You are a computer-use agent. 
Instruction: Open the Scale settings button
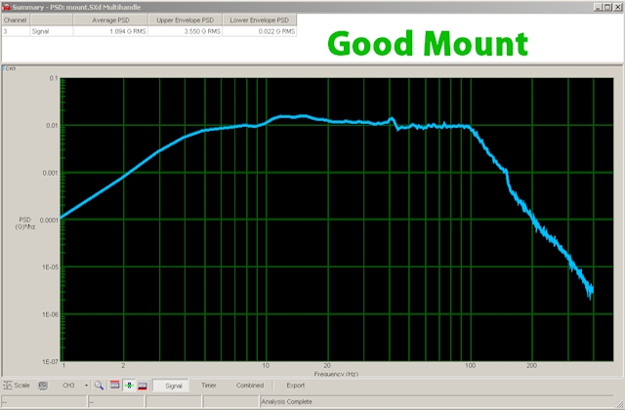tap(17, 386)
